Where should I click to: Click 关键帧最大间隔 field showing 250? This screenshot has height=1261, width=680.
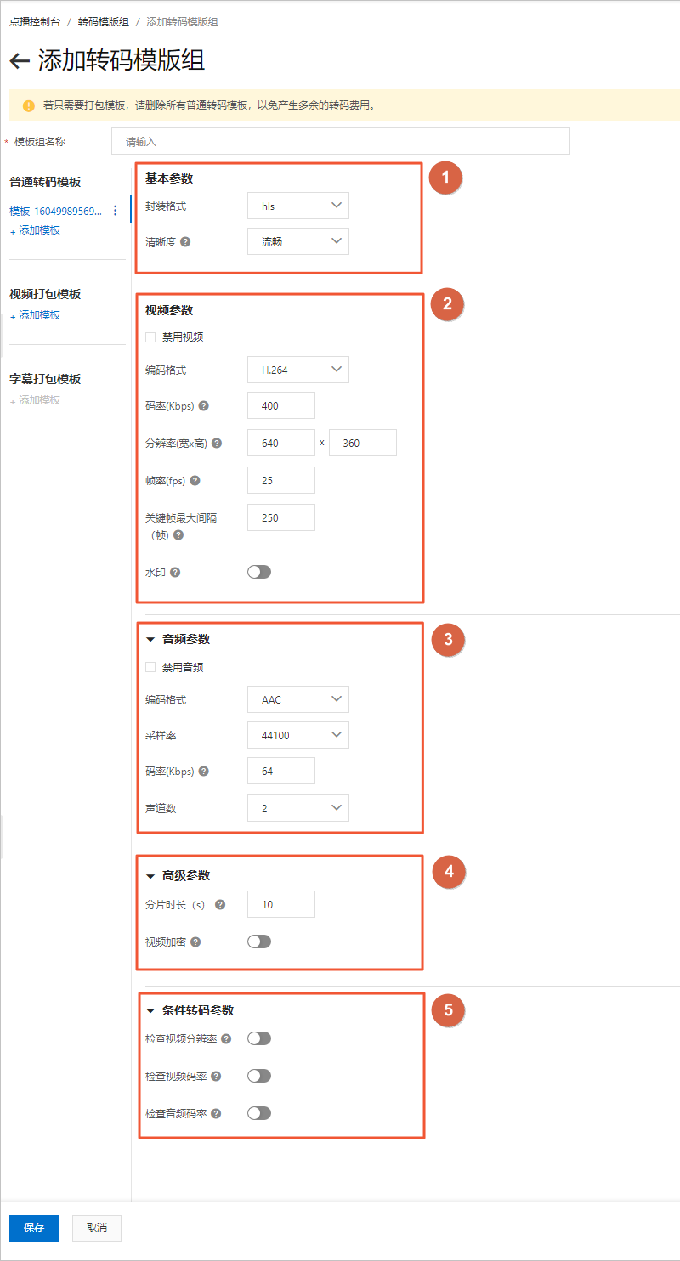click(281, 517)
